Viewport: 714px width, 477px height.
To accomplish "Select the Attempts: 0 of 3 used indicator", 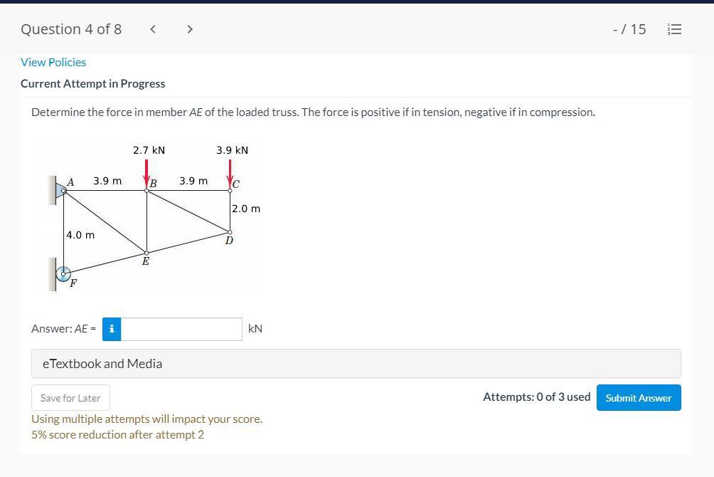I will click(536, 397).
